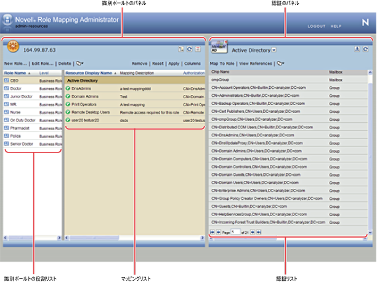Click Edit Role... button

pyautogui.click(x=43, y=64)
